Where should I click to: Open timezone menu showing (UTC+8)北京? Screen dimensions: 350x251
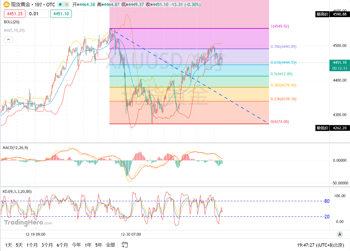click(x=321, y=245)
